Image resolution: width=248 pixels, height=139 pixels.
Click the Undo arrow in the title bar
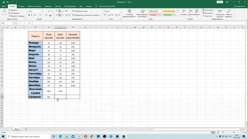[7, 2]
